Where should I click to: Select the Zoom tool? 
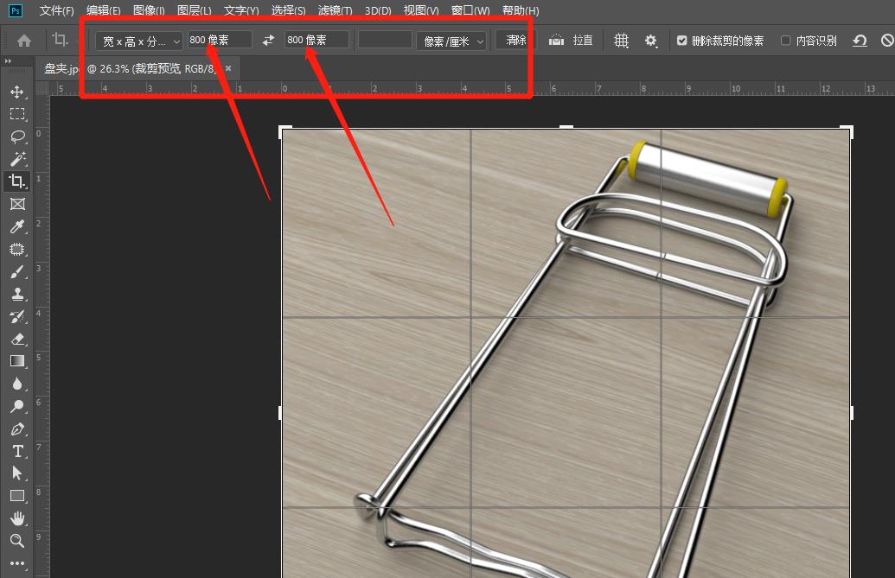tap(17, 540)
